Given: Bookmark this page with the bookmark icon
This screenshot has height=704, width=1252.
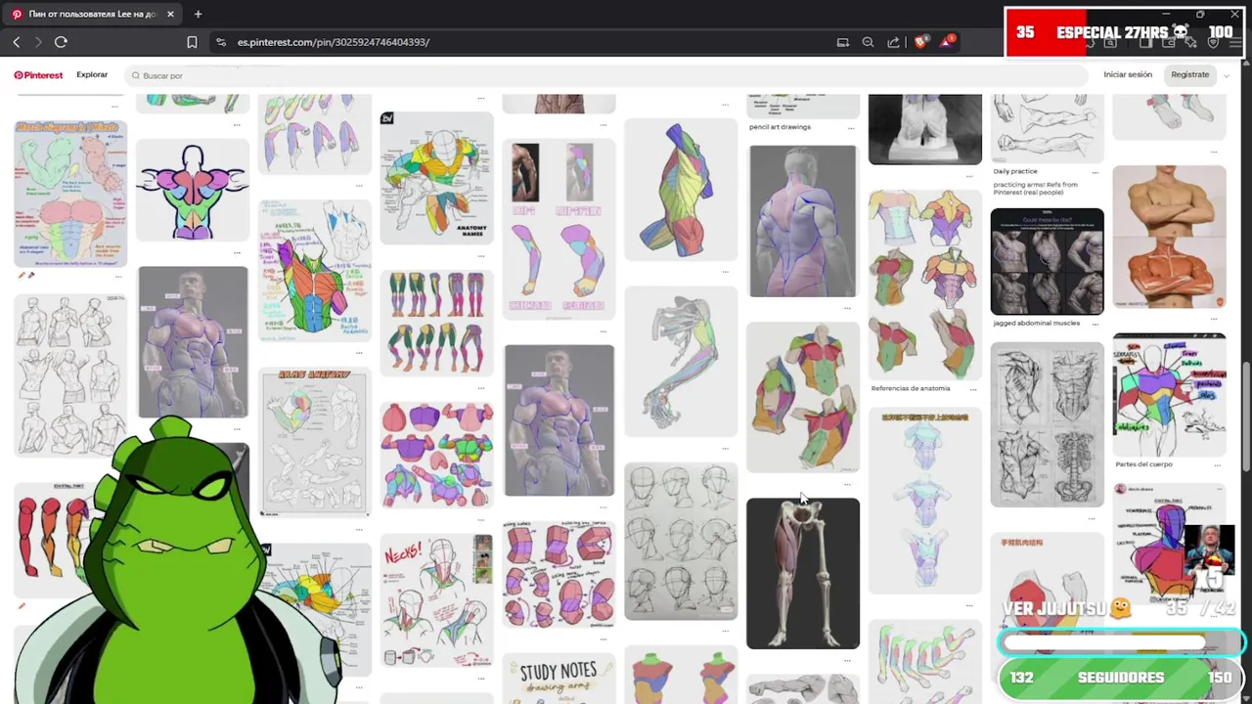Looking at the screenshot, I should coord(192,42).
